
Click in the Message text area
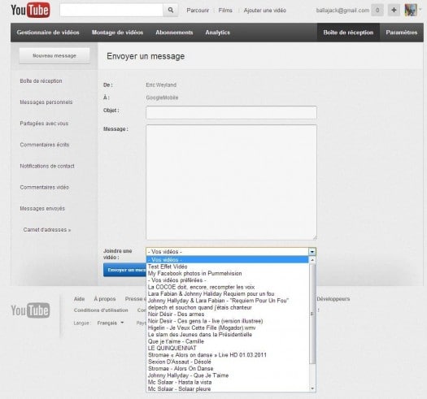click(x=231, y=182)
